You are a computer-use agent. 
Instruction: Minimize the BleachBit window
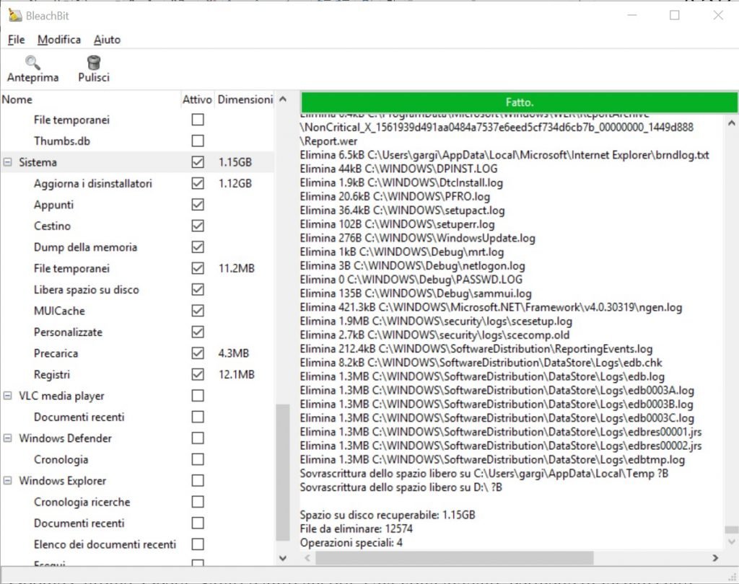tap(632, 15)
